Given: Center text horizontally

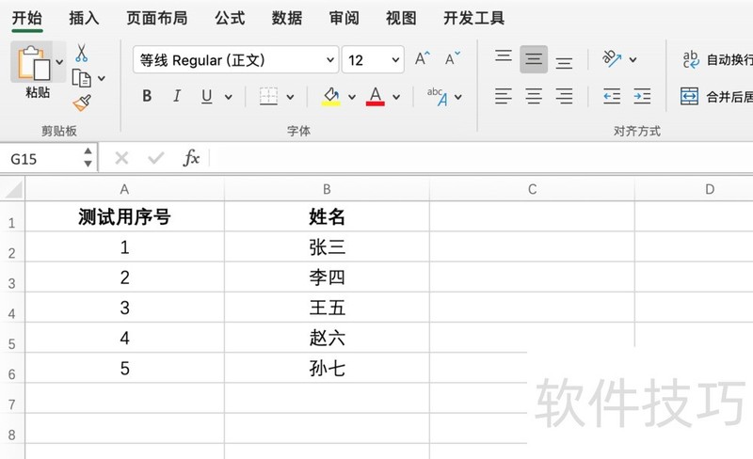Looking at the screenshot, I should [x=534, y=97].
